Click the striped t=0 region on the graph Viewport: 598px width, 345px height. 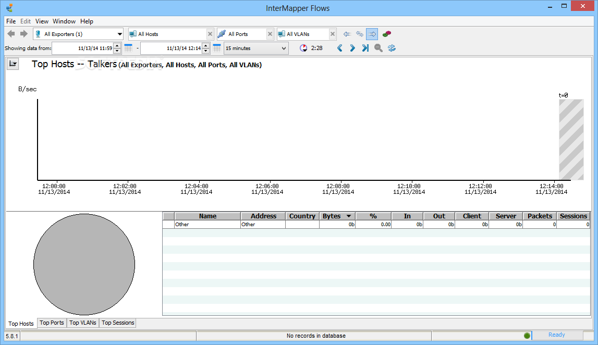[571, 140]
